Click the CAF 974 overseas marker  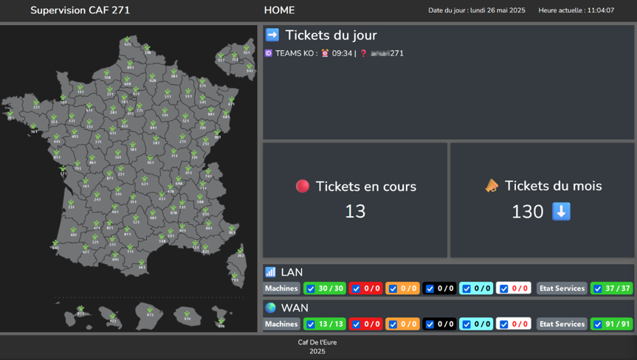pos(187,314)
